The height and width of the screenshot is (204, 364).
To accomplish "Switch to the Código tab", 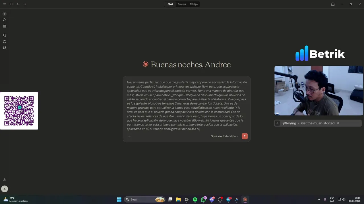I will 194,4.
